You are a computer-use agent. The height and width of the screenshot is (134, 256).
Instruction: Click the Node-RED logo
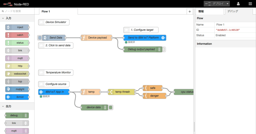(16, 4)
